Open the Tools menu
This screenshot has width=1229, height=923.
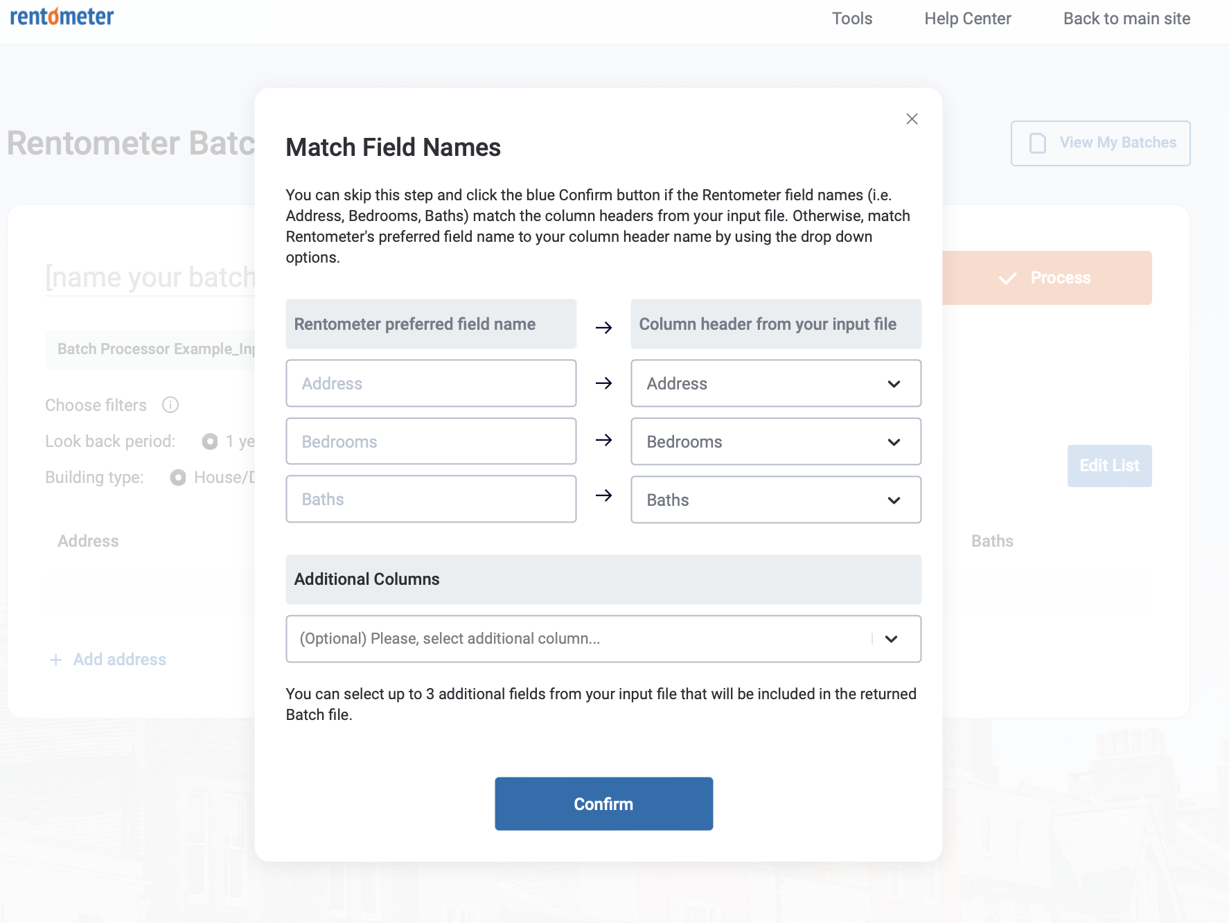[x=852, y=19]
